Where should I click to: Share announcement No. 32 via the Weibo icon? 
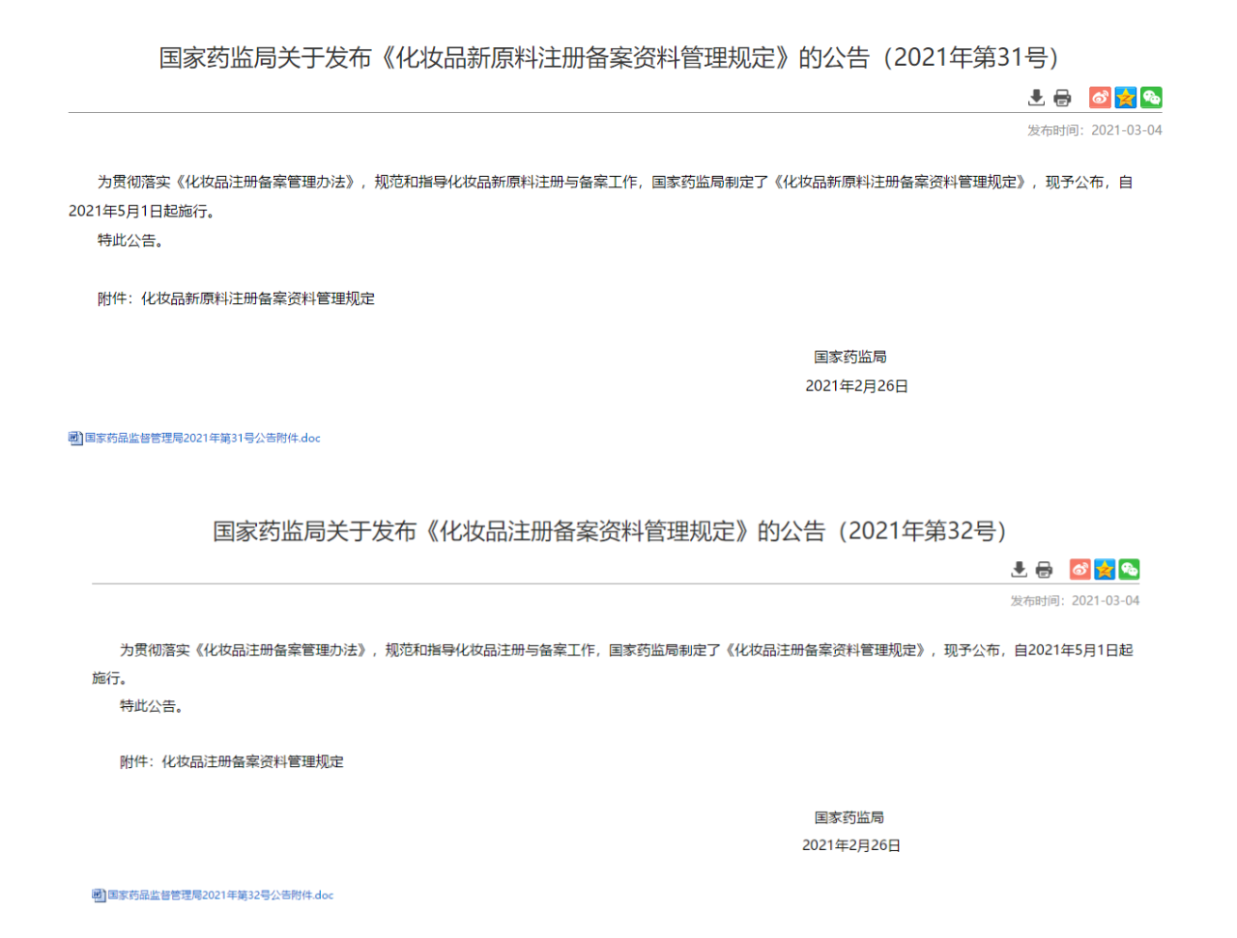click(x=1079, y=570)
